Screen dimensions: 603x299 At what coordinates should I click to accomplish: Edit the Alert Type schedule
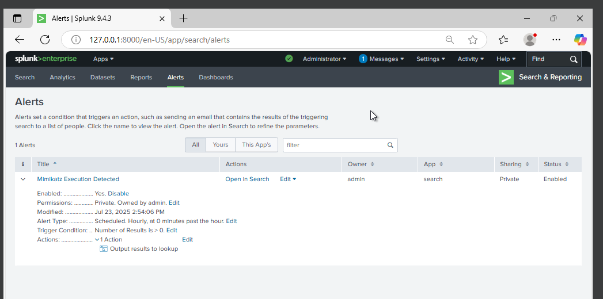[x=232, y=221]
